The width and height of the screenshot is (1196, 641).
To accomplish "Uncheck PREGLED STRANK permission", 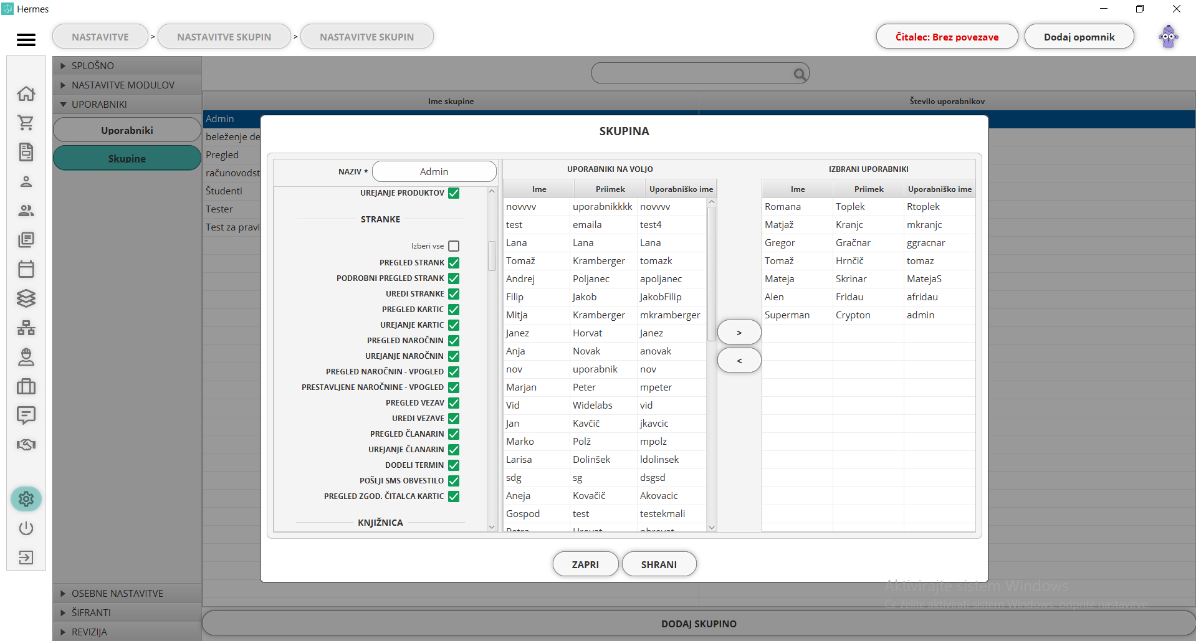I will [454, 263].
